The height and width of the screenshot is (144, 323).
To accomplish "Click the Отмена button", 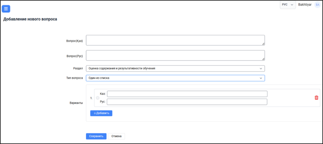I will [x=116, y=136].
